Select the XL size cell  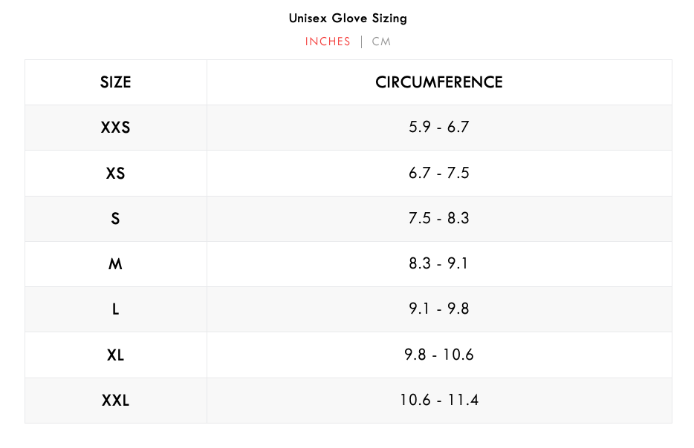[115, 355]
